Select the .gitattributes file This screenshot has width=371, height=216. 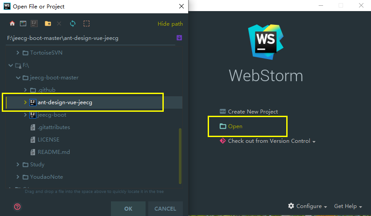pos(94,127)
